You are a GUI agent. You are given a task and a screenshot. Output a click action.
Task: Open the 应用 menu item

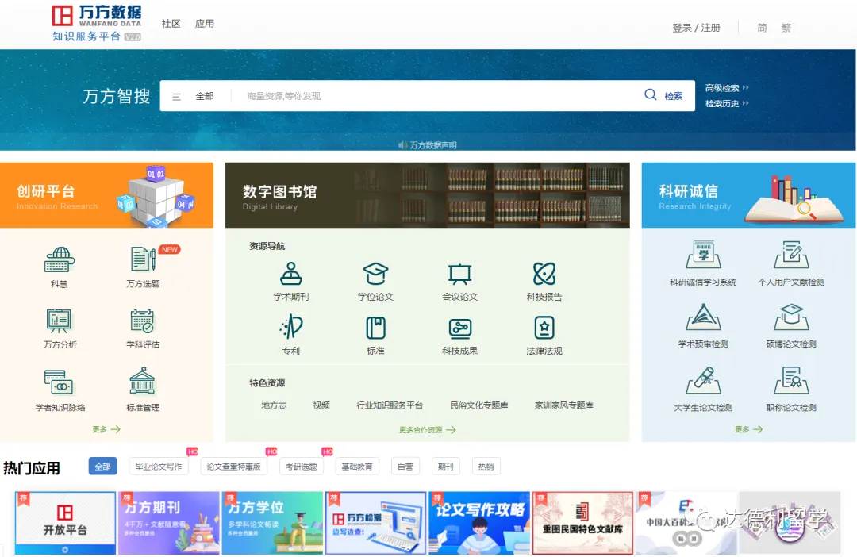(205, 24)
